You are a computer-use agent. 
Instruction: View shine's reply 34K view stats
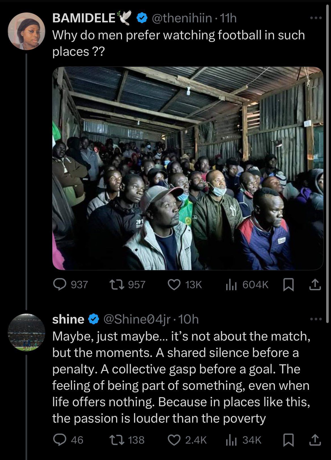click(x=231, y=440)
